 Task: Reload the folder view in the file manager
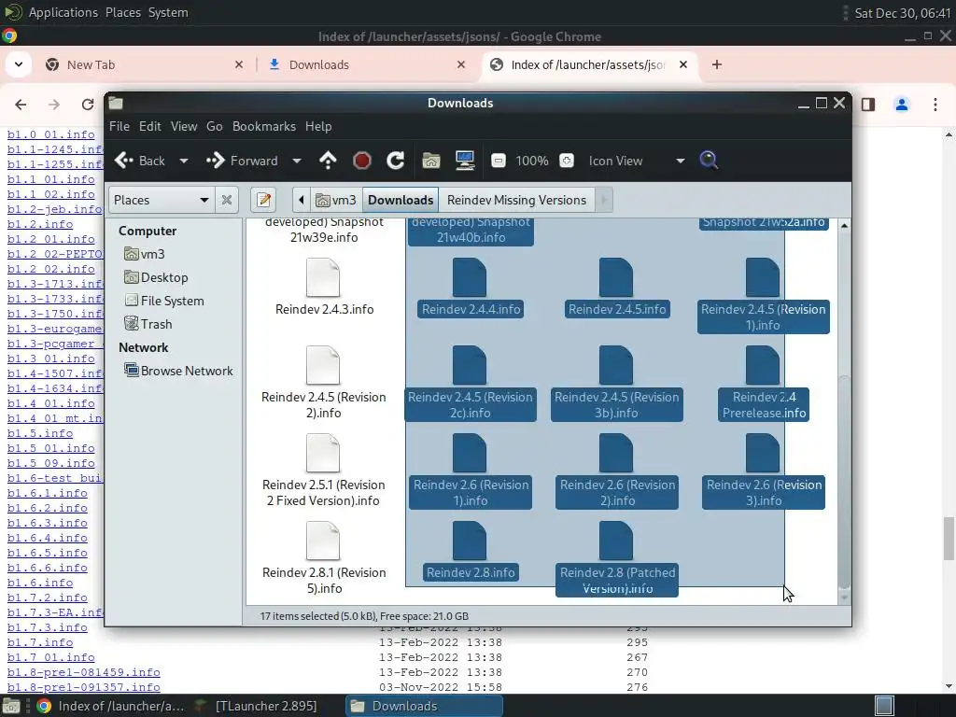[396, 161]
